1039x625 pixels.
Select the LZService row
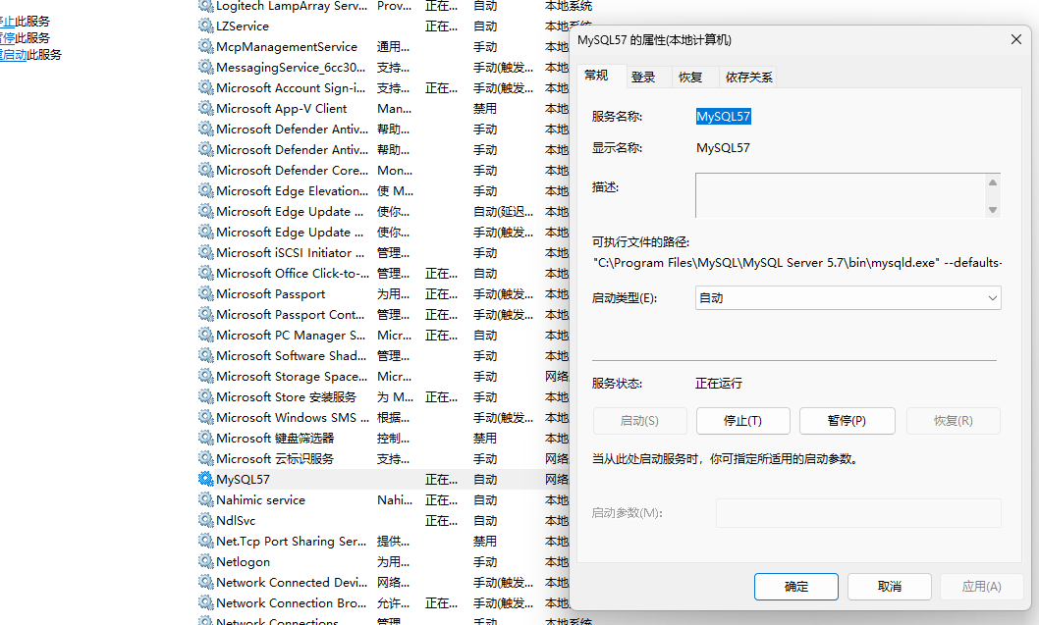[383, 26]
